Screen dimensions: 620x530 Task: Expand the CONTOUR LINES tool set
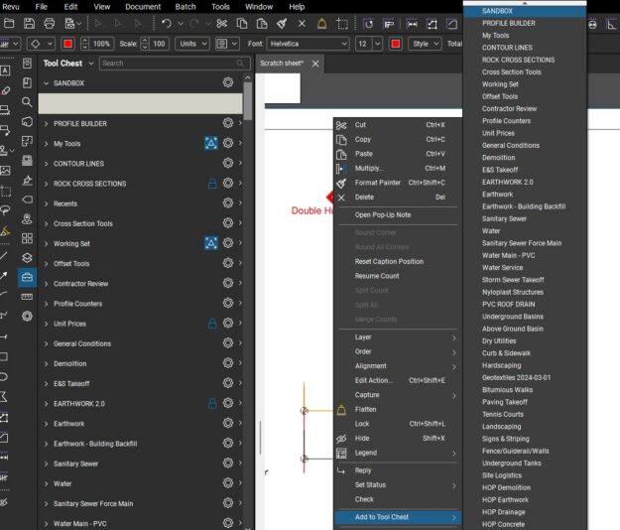click(47, 164)
